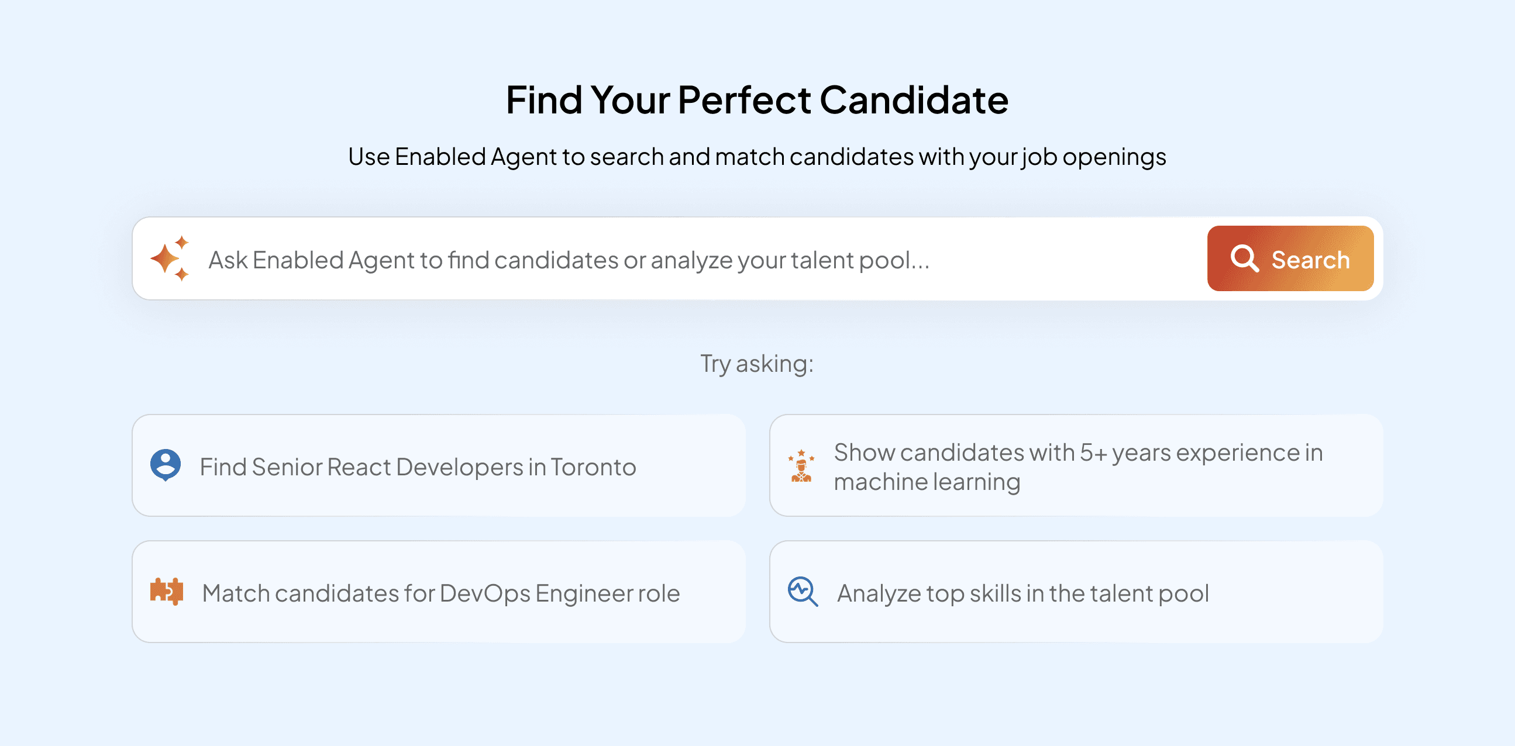Click inside the Ask Enabled Agent input field
1515x746 pixels.
[x=588, y=258]
